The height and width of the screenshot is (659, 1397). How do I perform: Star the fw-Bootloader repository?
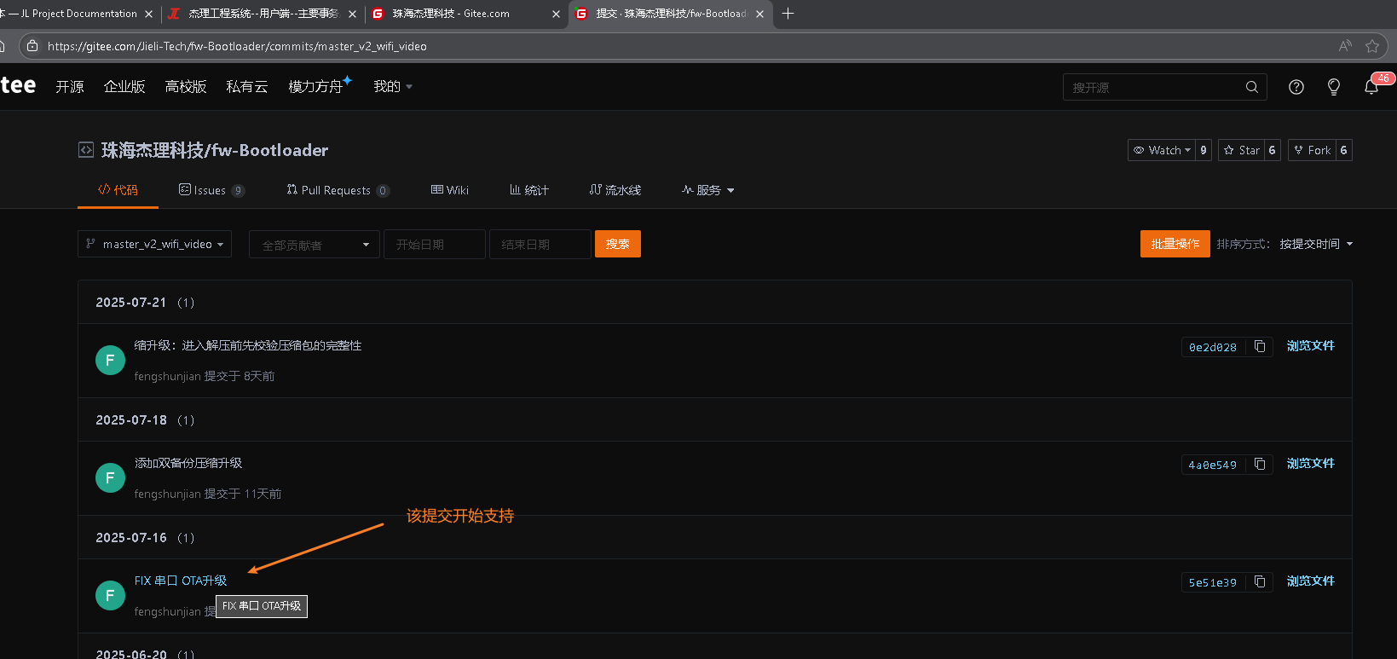(1242, 150)
